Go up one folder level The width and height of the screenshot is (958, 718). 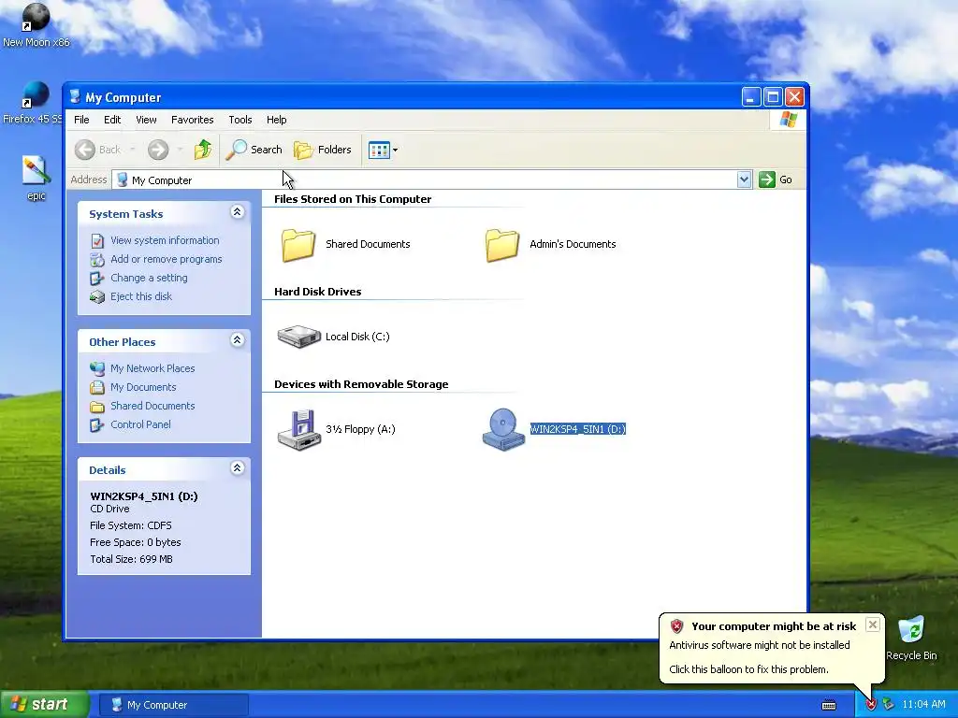tap(203, 150)
